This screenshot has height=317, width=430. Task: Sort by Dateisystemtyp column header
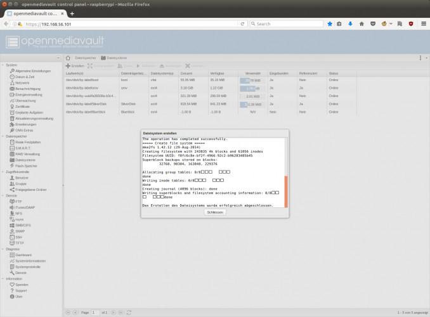click(x=164, y=74)
